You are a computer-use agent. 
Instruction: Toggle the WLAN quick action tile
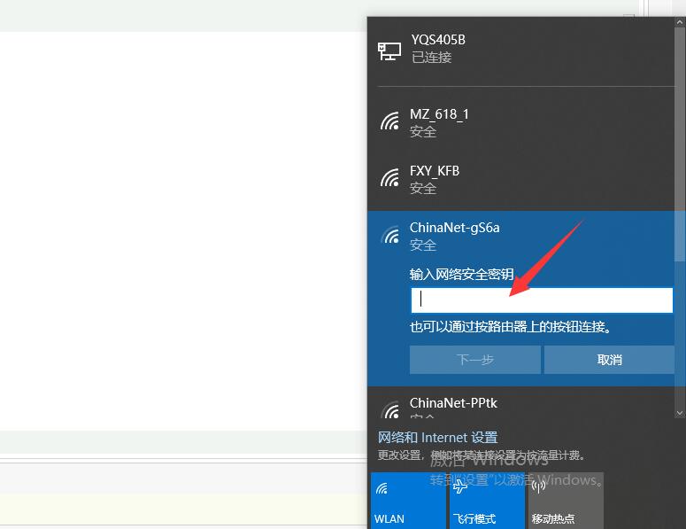click(408, 500)
